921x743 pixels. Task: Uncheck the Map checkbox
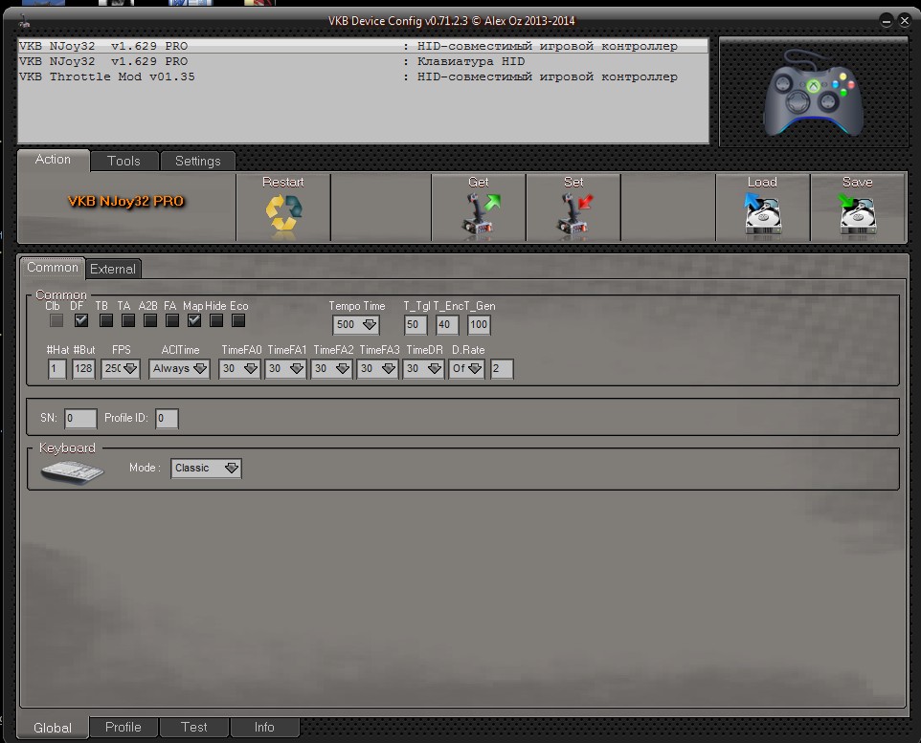[194, 320]
